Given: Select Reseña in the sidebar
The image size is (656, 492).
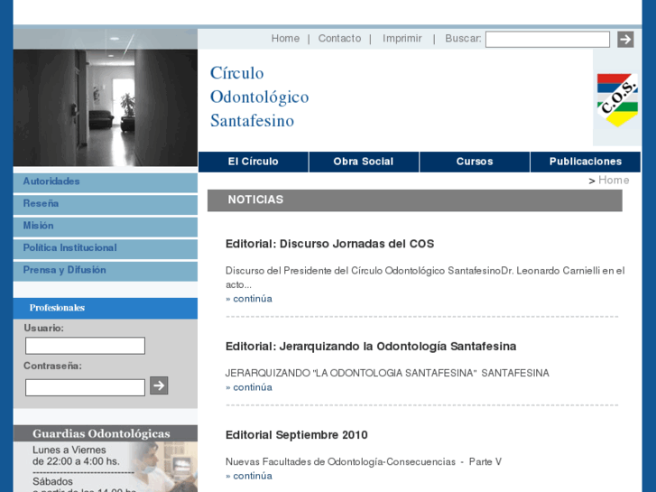Looking at the screenshot, I should pyautogui.click(x=106, y=204).
